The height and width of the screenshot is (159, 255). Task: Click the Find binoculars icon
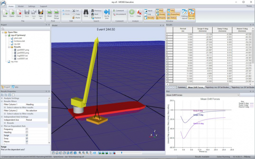[x=86, y=12]
